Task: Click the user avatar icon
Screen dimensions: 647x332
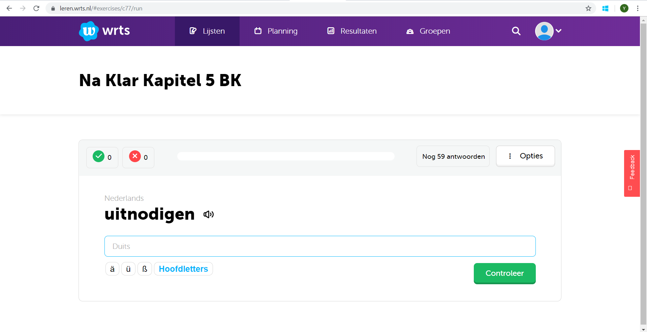Action: coord(544,31)
